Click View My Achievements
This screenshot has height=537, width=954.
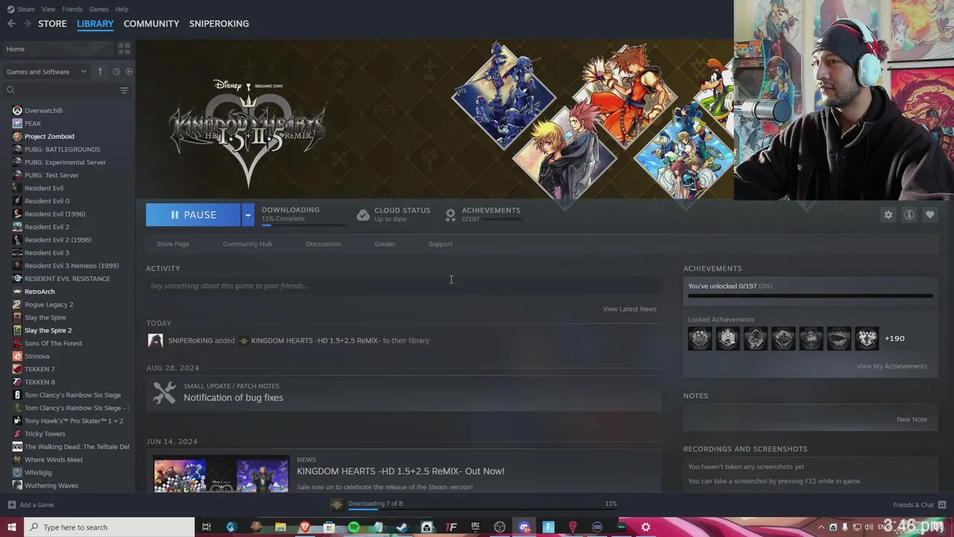(891, 366)
